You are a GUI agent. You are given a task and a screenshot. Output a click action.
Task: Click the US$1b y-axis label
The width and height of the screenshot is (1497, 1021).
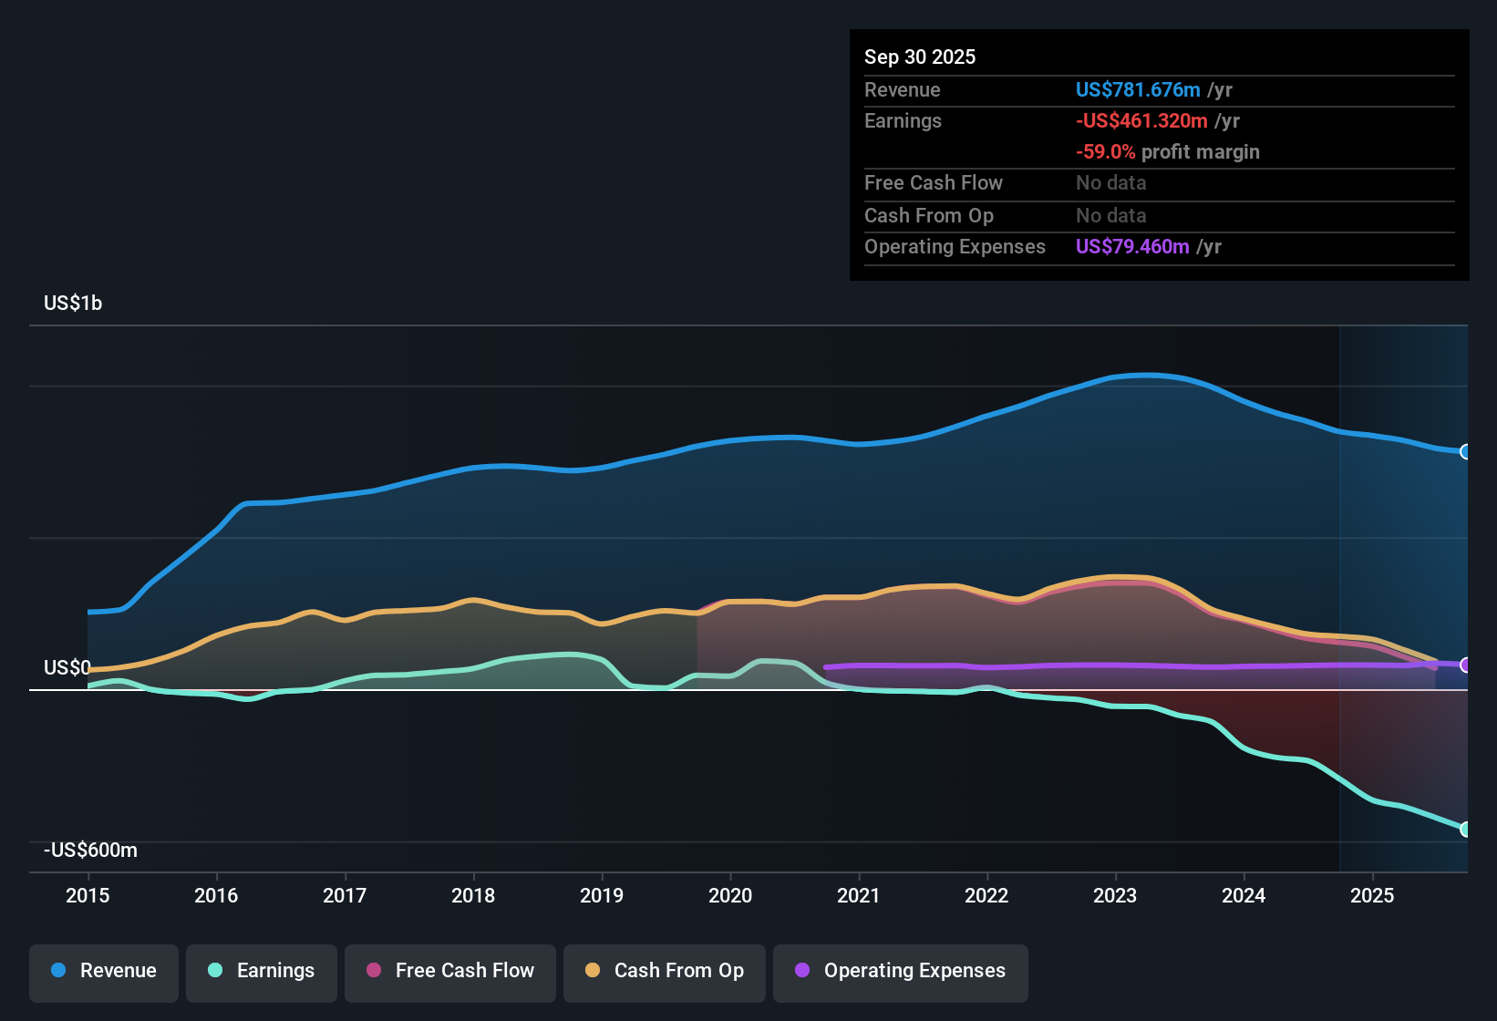[x=73, y=303]
